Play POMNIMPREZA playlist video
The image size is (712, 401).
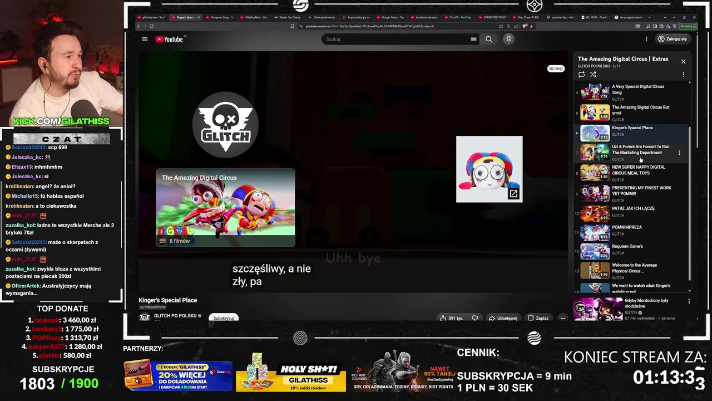coord(631,232)
